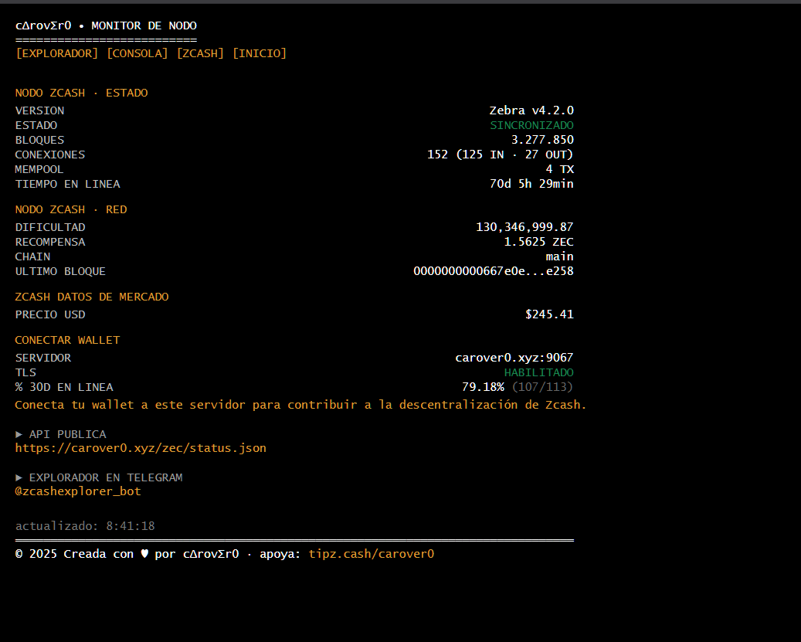Open the @zcashexplorer_bot Telegram link
This screenshot has height=642, width=801.
(78, 491)
